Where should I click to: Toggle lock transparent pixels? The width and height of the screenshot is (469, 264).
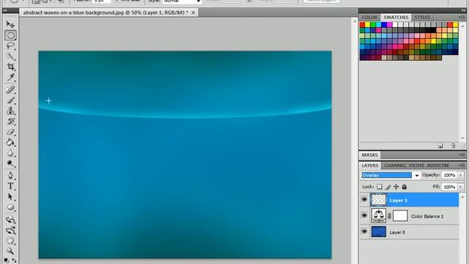point(380,187)
